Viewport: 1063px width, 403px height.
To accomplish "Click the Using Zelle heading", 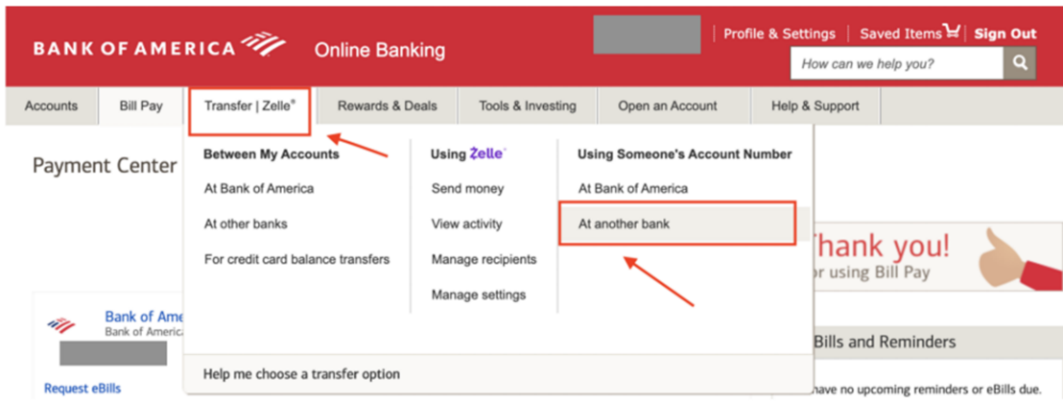I will pyautogui.click(x=468, y=154).
